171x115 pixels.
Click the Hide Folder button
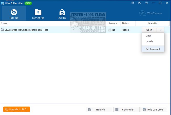(126, 109)
